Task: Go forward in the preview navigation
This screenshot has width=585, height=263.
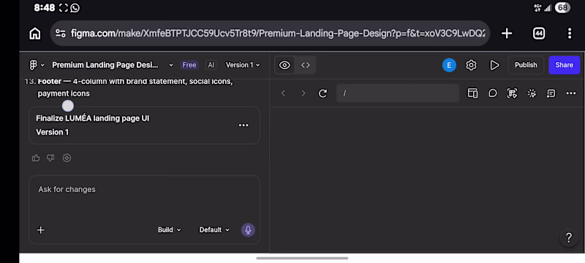Action: coord(303,94)
